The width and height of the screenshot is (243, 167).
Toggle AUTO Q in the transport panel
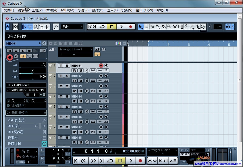coord(21,162)
